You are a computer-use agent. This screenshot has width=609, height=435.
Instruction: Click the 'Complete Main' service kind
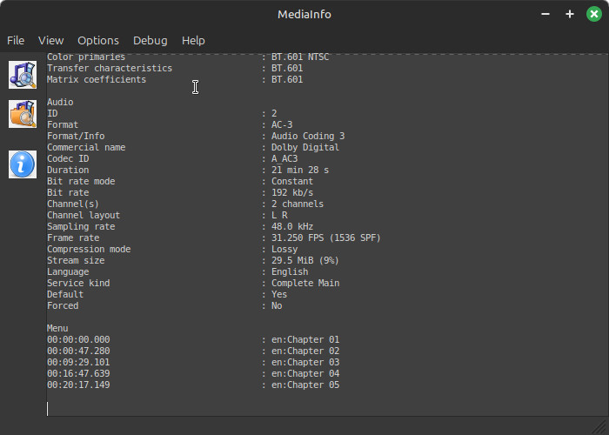tap(305, 283)
